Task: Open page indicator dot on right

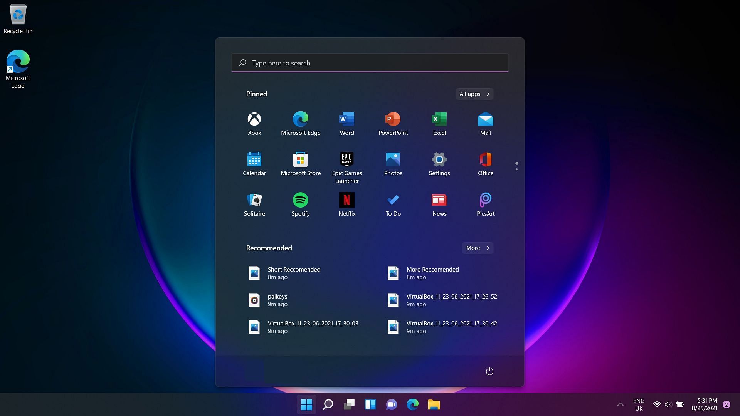Action: coord(517,164)
